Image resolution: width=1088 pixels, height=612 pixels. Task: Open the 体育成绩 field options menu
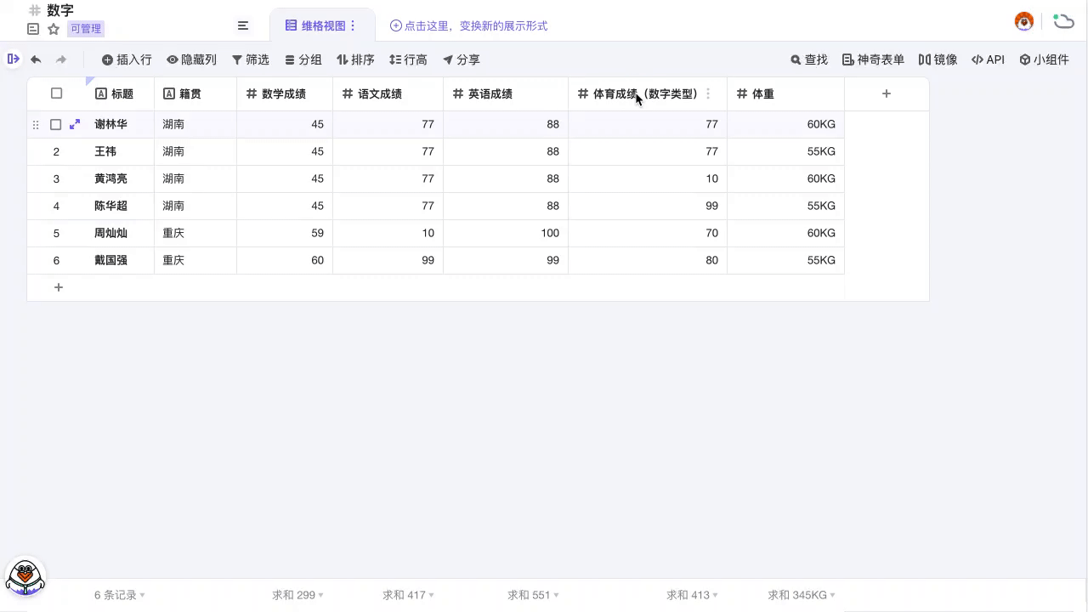708,93
